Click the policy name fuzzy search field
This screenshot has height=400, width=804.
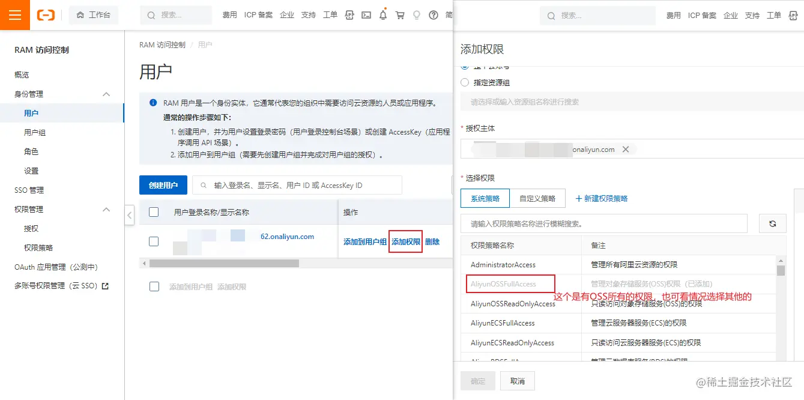(604, 223)
